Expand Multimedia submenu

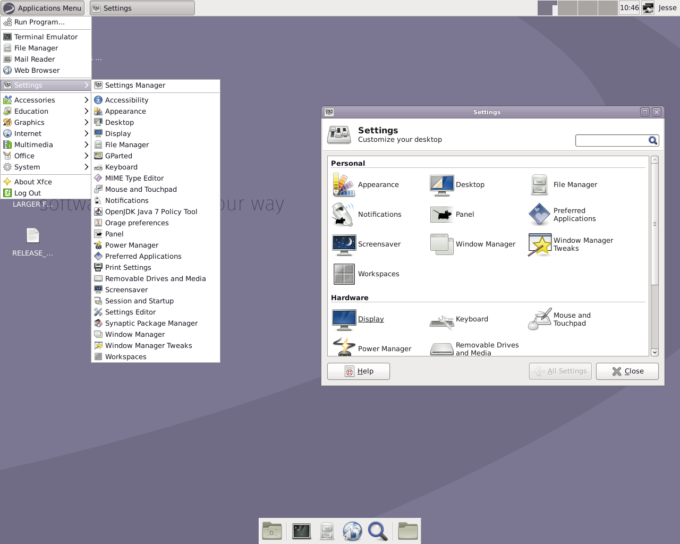[x=46, y=144]
